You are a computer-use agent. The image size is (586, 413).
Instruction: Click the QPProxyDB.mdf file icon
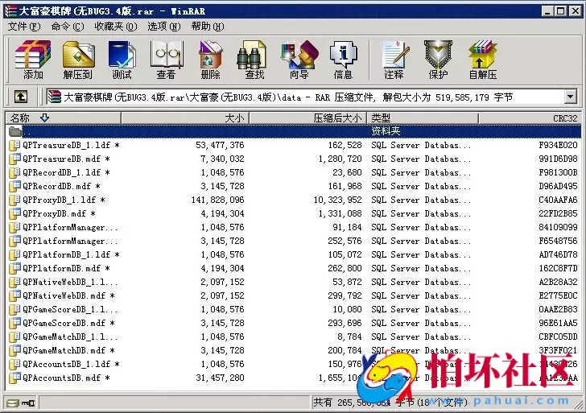point(14,213)
